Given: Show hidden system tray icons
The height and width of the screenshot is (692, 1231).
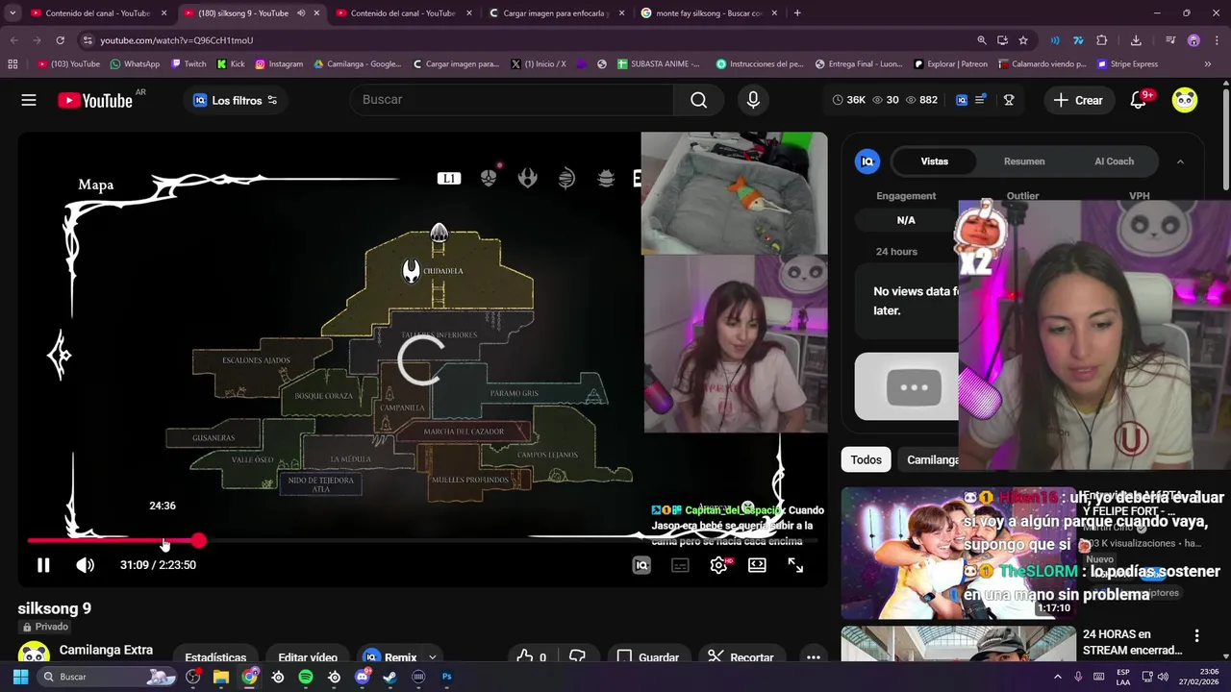Looking at the screenshot, I should (x=1058, y=677).
